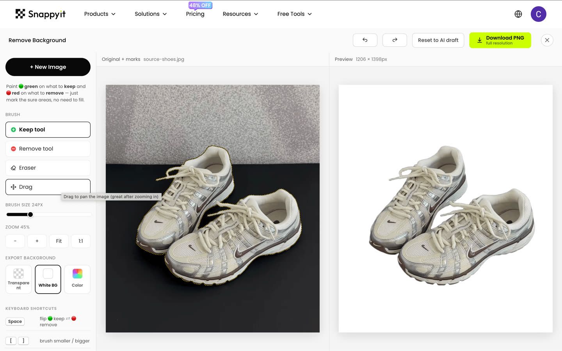Set zoom to 1:1
562x351 pixels.
[x=81, y=241]
